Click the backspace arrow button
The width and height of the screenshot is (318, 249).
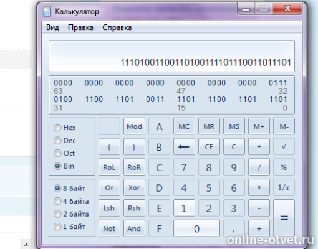(x=184, y=147)
